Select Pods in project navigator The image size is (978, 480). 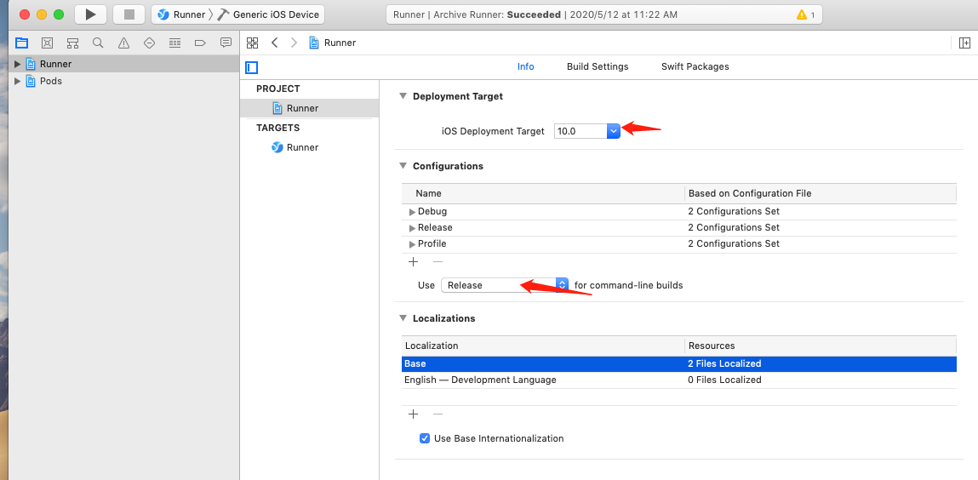coord(50,81)
